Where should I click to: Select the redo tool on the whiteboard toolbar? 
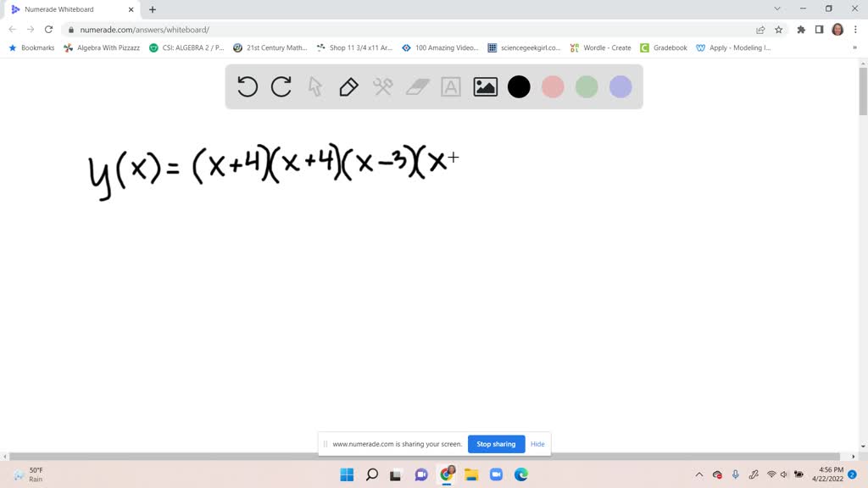coord(281,86)
